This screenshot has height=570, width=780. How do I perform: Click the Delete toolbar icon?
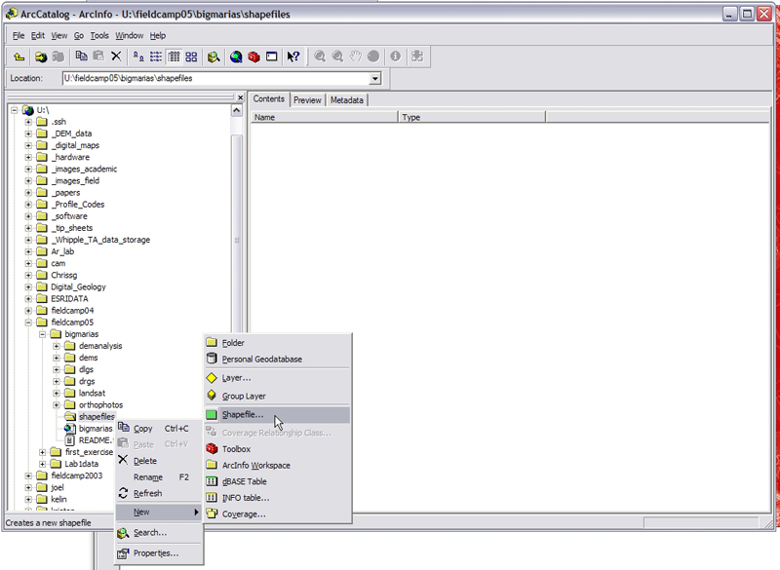pos(115,56)
